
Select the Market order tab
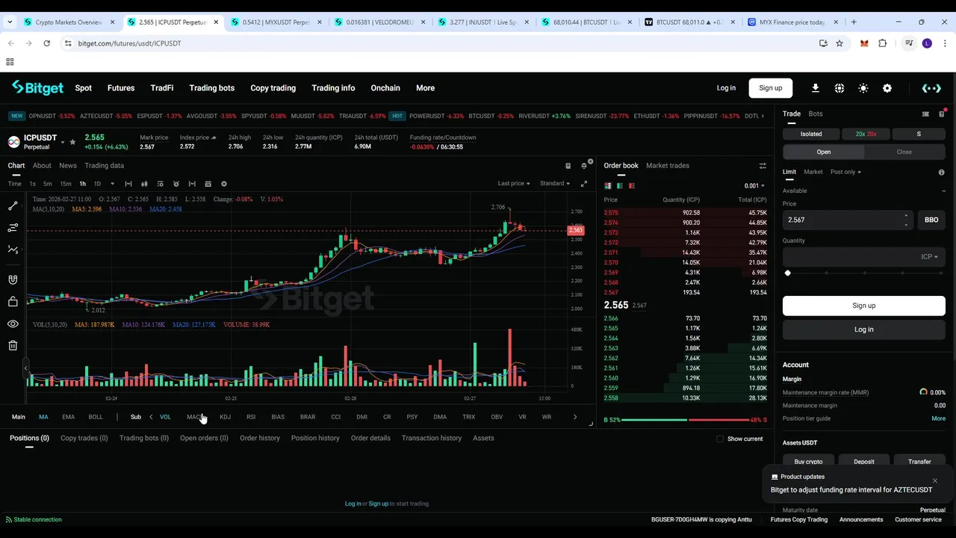click(813, 172)
